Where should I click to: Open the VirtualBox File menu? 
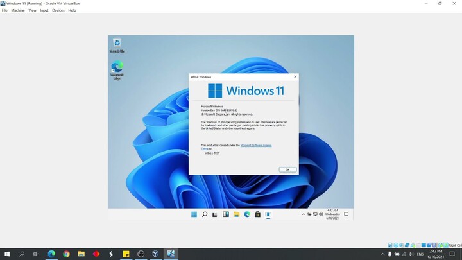(4, 10)
